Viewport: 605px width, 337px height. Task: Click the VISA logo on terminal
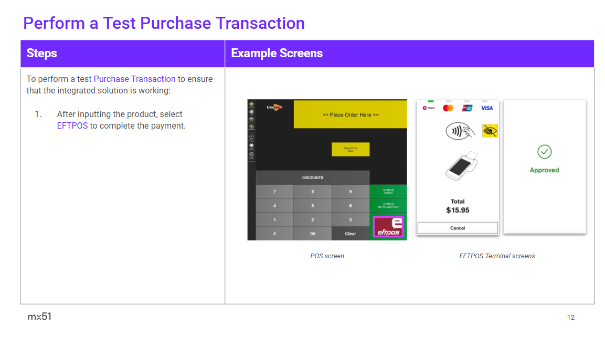tap(487, 108)
